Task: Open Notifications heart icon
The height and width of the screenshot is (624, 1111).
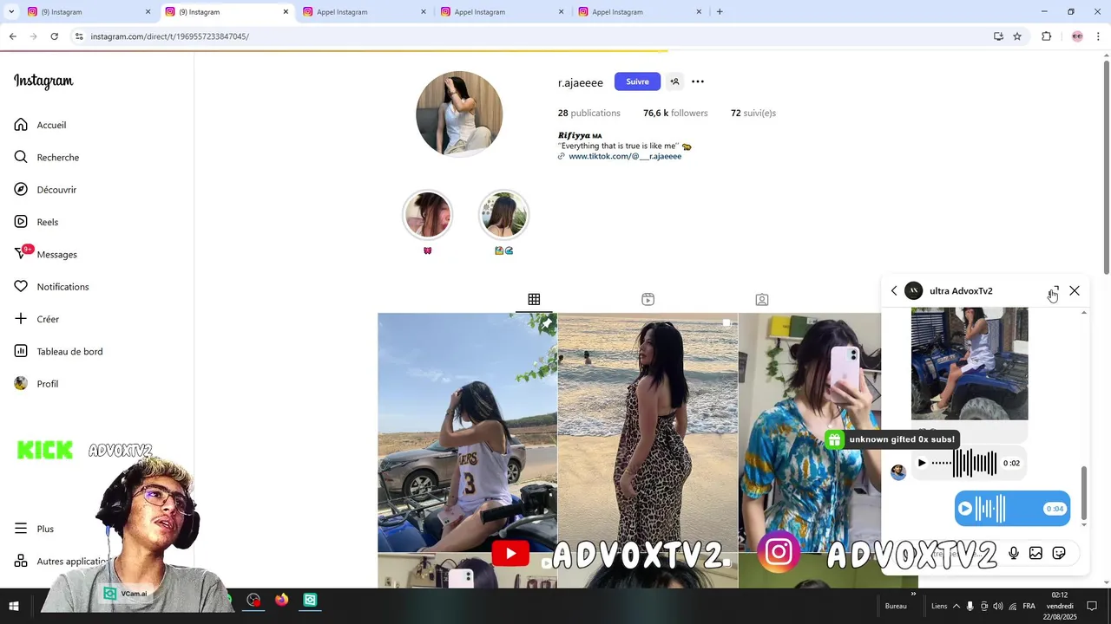Action: [x=21, y=286]
